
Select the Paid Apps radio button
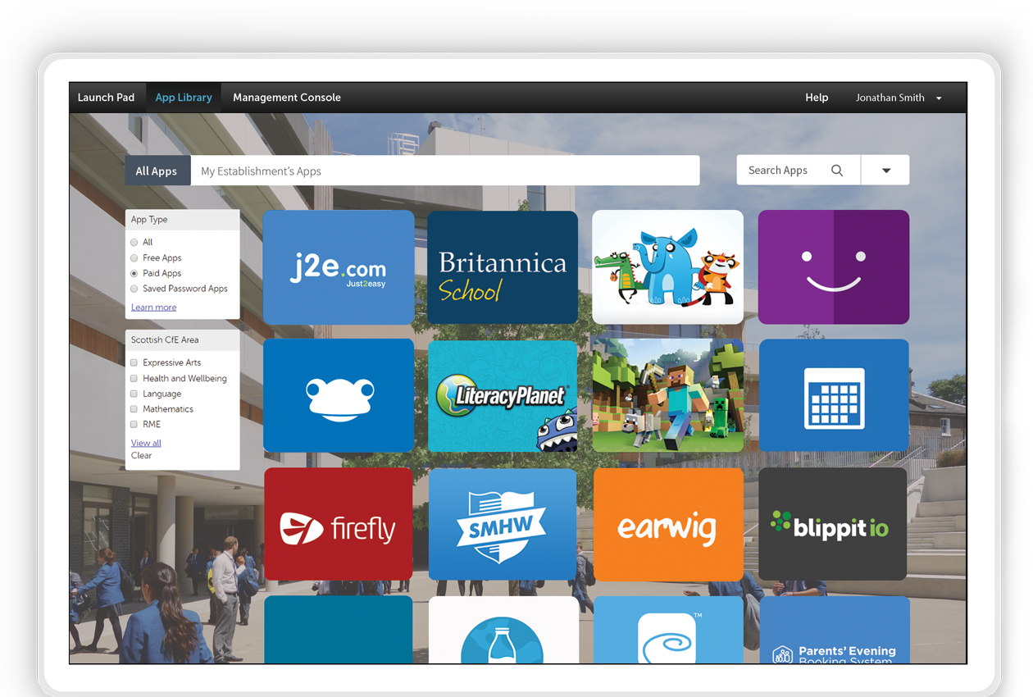(134, 273)
